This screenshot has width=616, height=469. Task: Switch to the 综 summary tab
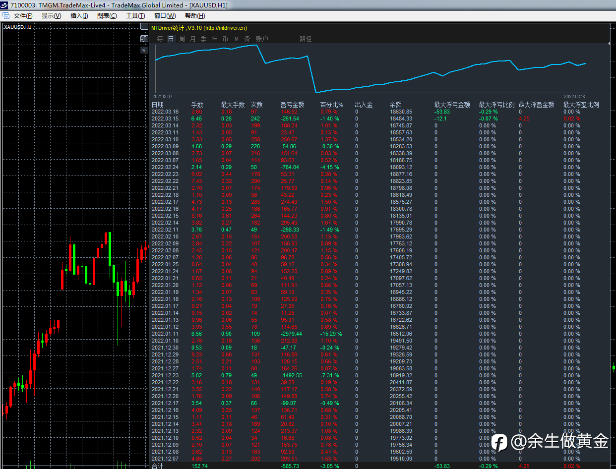click(x=160, y=39)
